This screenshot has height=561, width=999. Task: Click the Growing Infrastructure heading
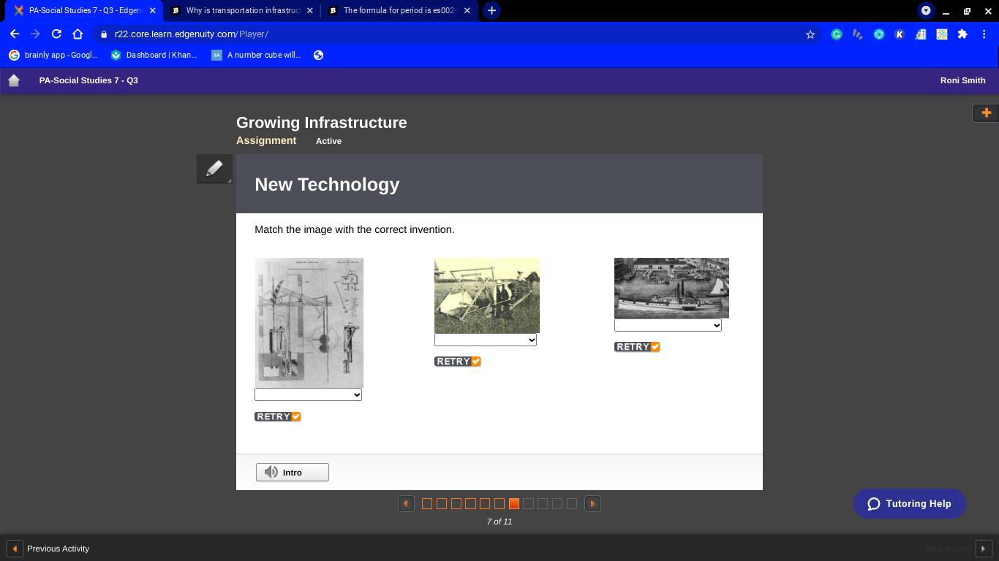coord(322,123)
